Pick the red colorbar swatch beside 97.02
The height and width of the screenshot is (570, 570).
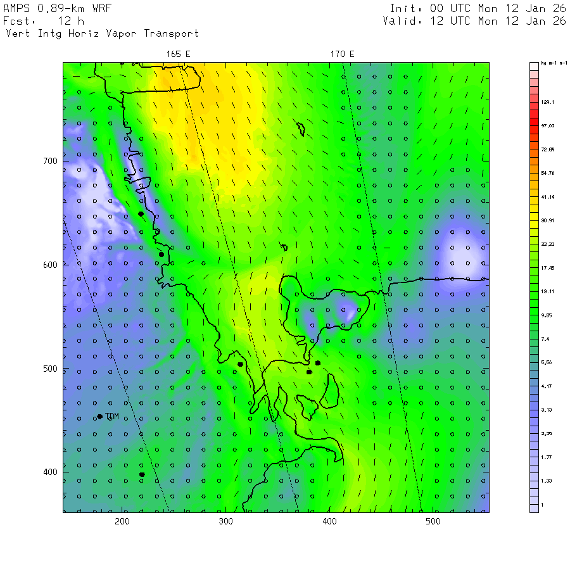pos(534,122)
